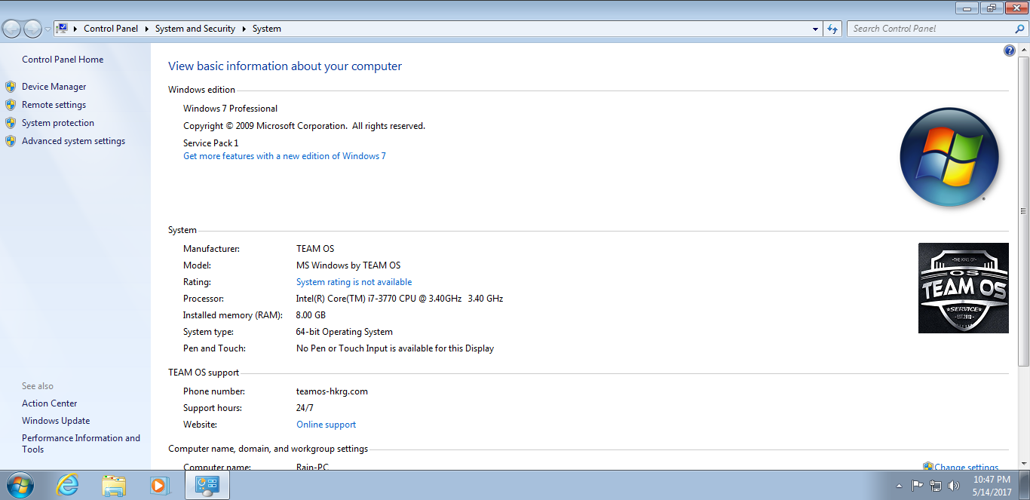Select Control Panel in the address breadcrumb
Screen dimensions: 1030x500
[x=111, y=29]
